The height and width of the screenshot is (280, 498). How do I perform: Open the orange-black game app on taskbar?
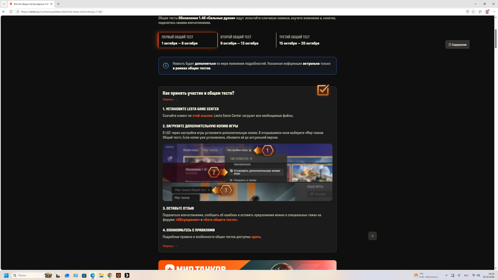[119, 276]
